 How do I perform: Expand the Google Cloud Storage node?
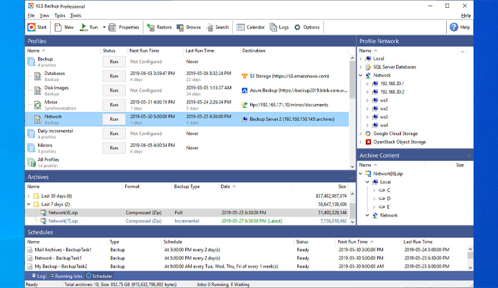[361, 134]
